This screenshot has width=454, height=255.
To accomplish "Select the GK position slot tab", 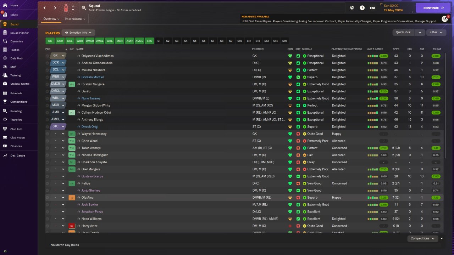I will tap(50, 41).
